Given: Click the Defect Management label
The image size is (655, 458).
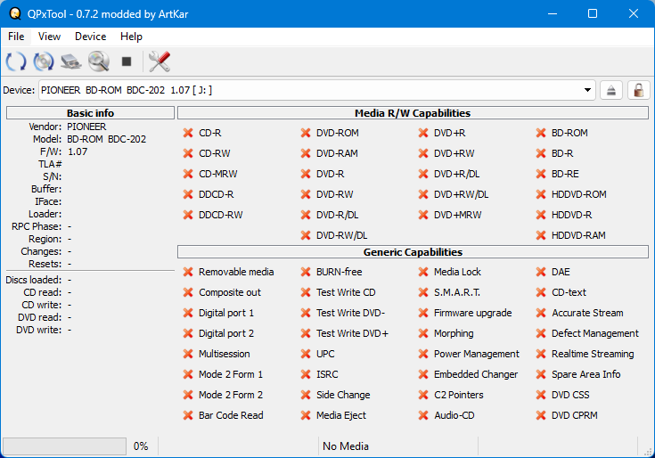Looking at the screenshot, I should pos(595,333).
